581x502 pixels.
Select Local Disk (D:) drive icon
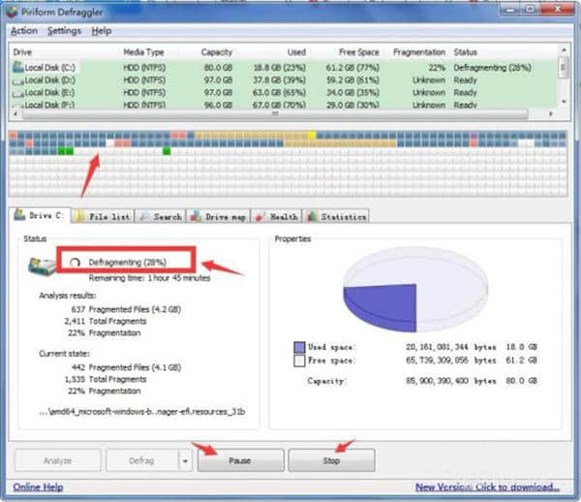[x=16, y=79]
